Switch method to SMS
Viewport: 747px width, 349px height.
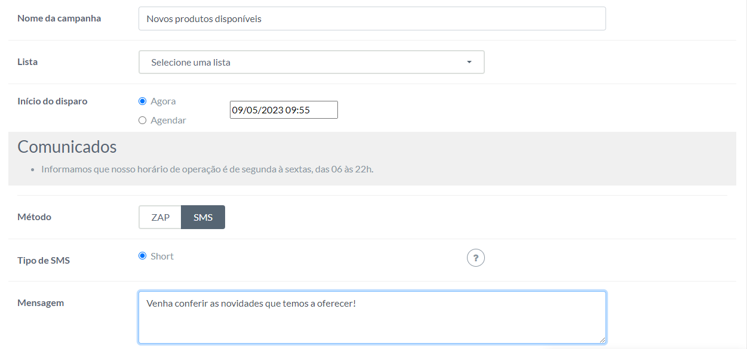[x=203, y=217]
